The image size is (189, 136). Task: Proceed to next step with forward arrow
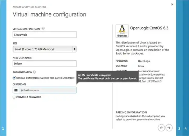click(169, 128)
